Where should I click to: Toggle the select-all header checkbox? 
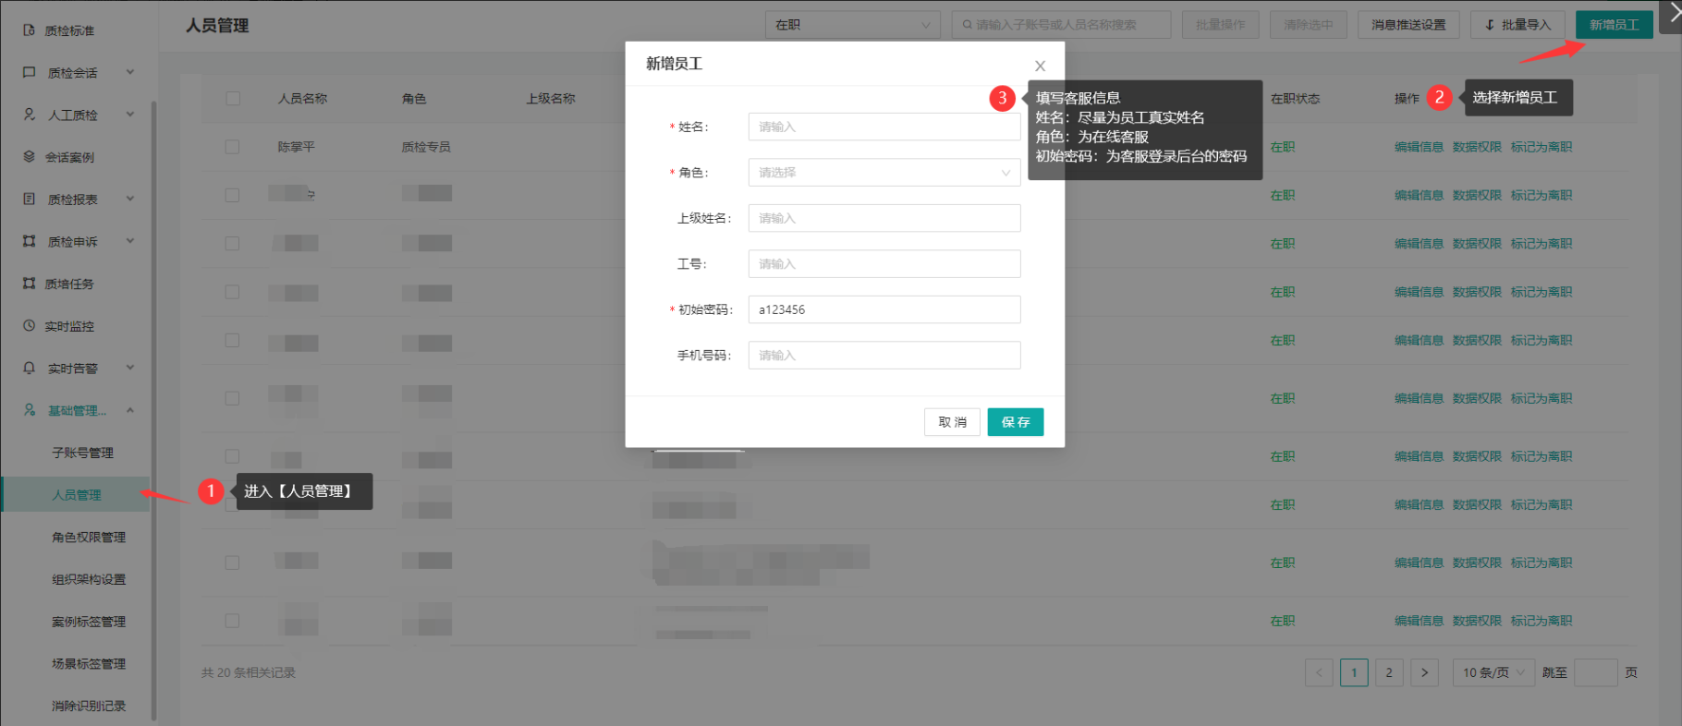pos(233,99)
